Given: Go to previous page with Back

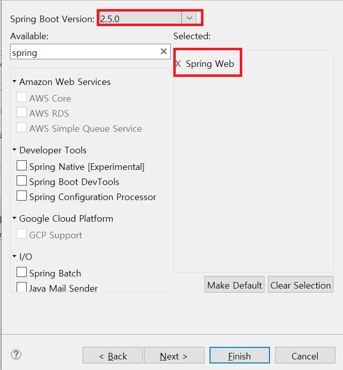Looking at the screenshot, I should [x=113, y=355].
